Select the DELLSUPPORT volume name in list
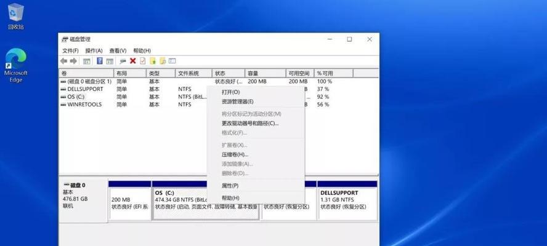547x246 pixels. [85, 89]
